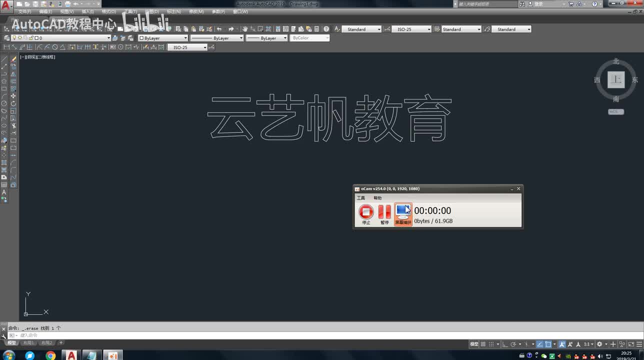Screen dimensions: 644x360
Task: Toggle isolate objects icon in status bar
Action: [x=622, y=344]
